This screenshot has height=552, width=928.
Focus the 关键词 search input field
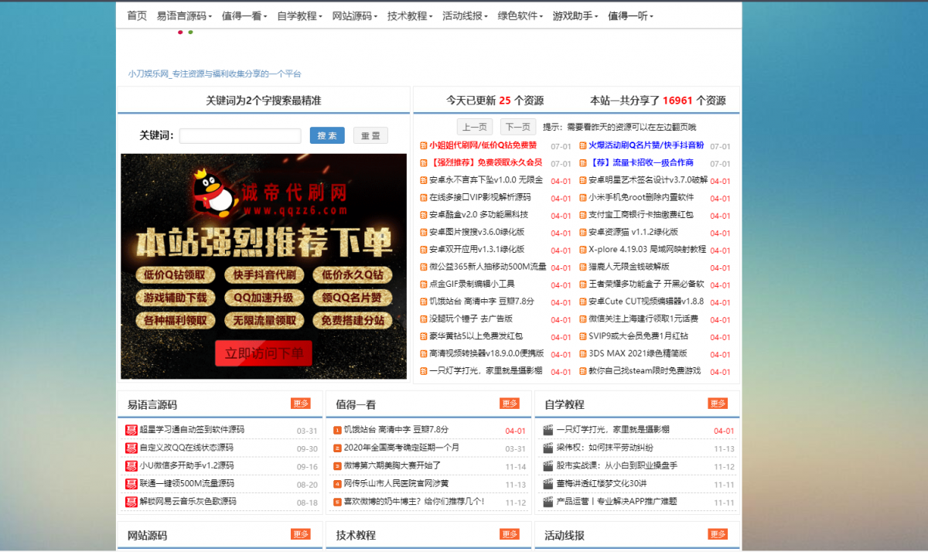[x=241, y=135]
